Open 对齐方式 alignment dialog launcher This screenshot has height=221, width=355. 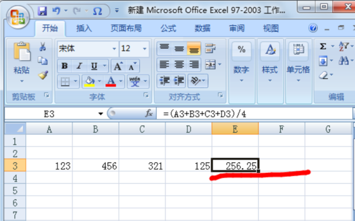pos(220,95)
